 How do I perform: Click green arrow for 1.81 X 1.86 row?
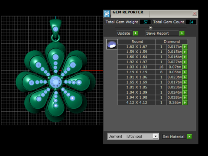point(185,77)
